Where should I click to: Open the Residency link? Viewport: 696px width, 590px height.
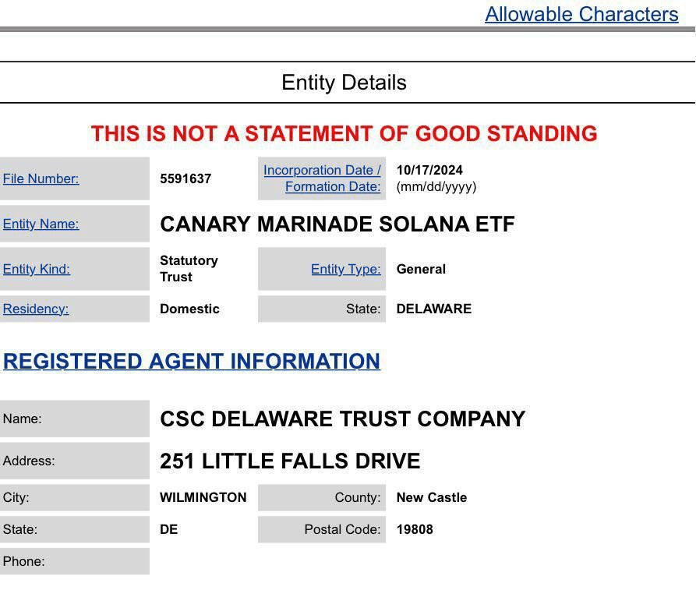[x=36, y=309]
